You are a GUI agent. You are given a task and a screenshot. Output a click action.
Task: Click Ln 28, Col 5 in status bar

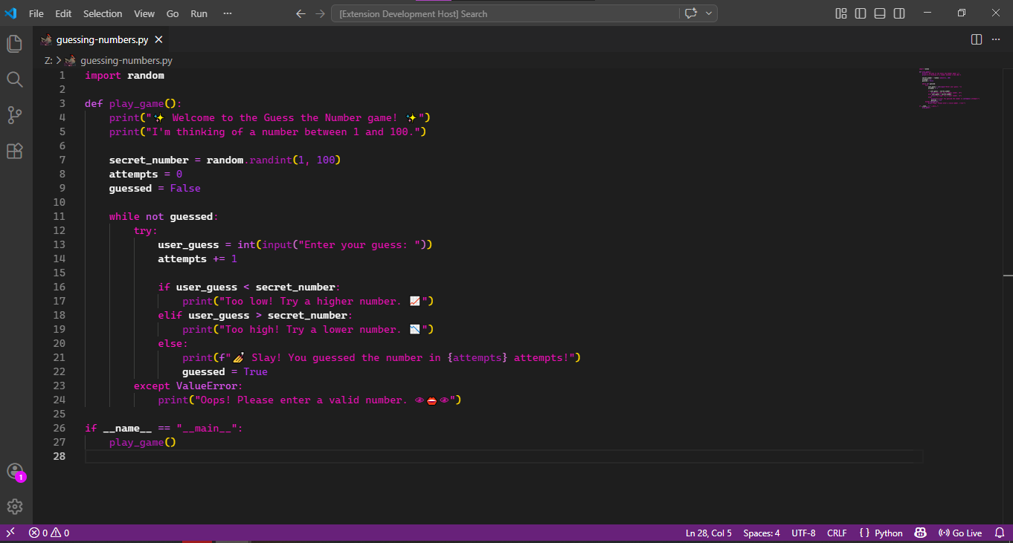click(708, 533)
